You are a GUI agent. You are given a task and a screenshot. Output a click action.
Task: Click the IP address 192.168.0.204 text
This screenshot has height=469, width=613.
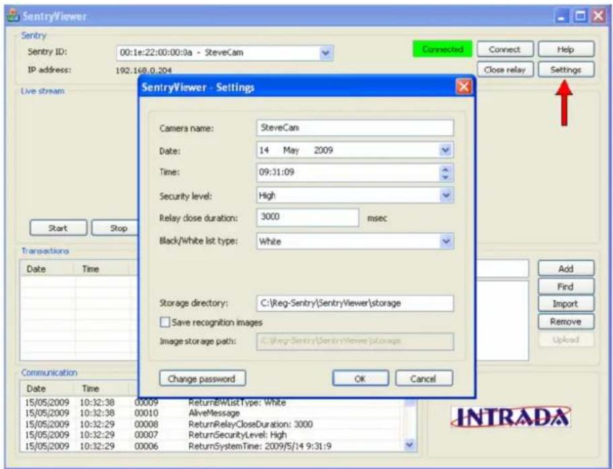(143, 71)
